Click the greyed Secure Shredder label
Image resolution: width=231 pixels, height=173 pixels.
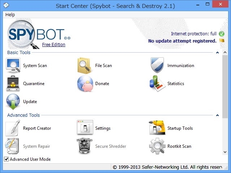(x=110, y=146)
